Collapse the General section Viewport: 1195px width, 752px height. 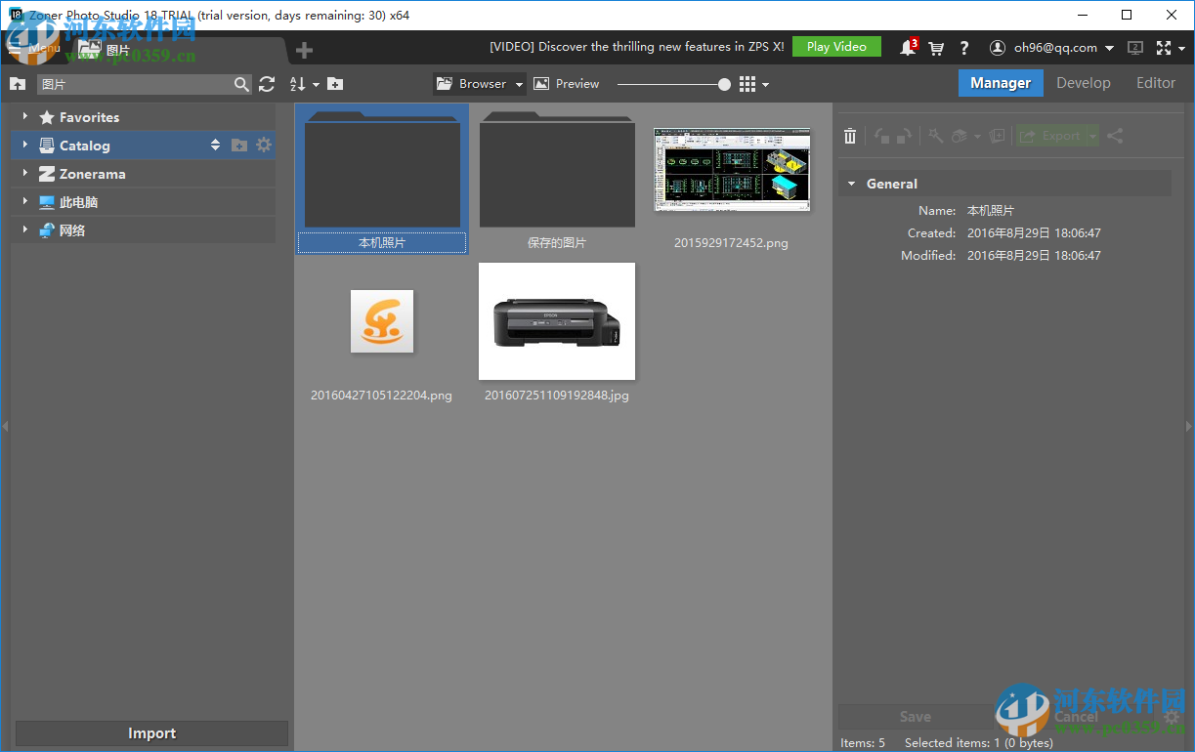[x=851, y=184]
